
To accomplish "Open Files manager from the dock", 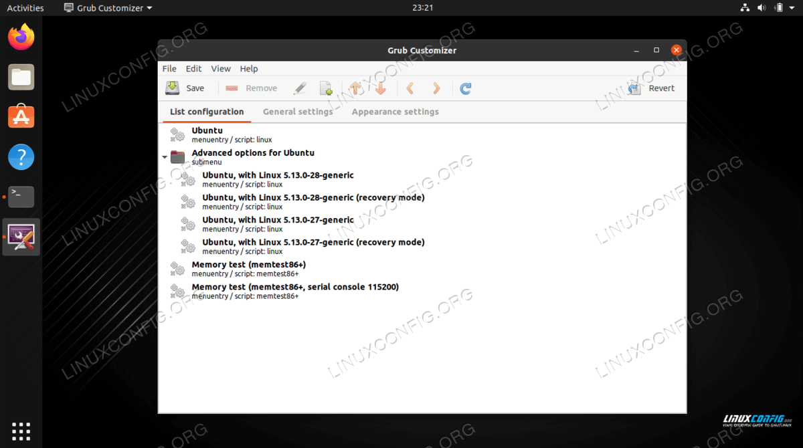I will pyautogui.click(x=21, y=77).
